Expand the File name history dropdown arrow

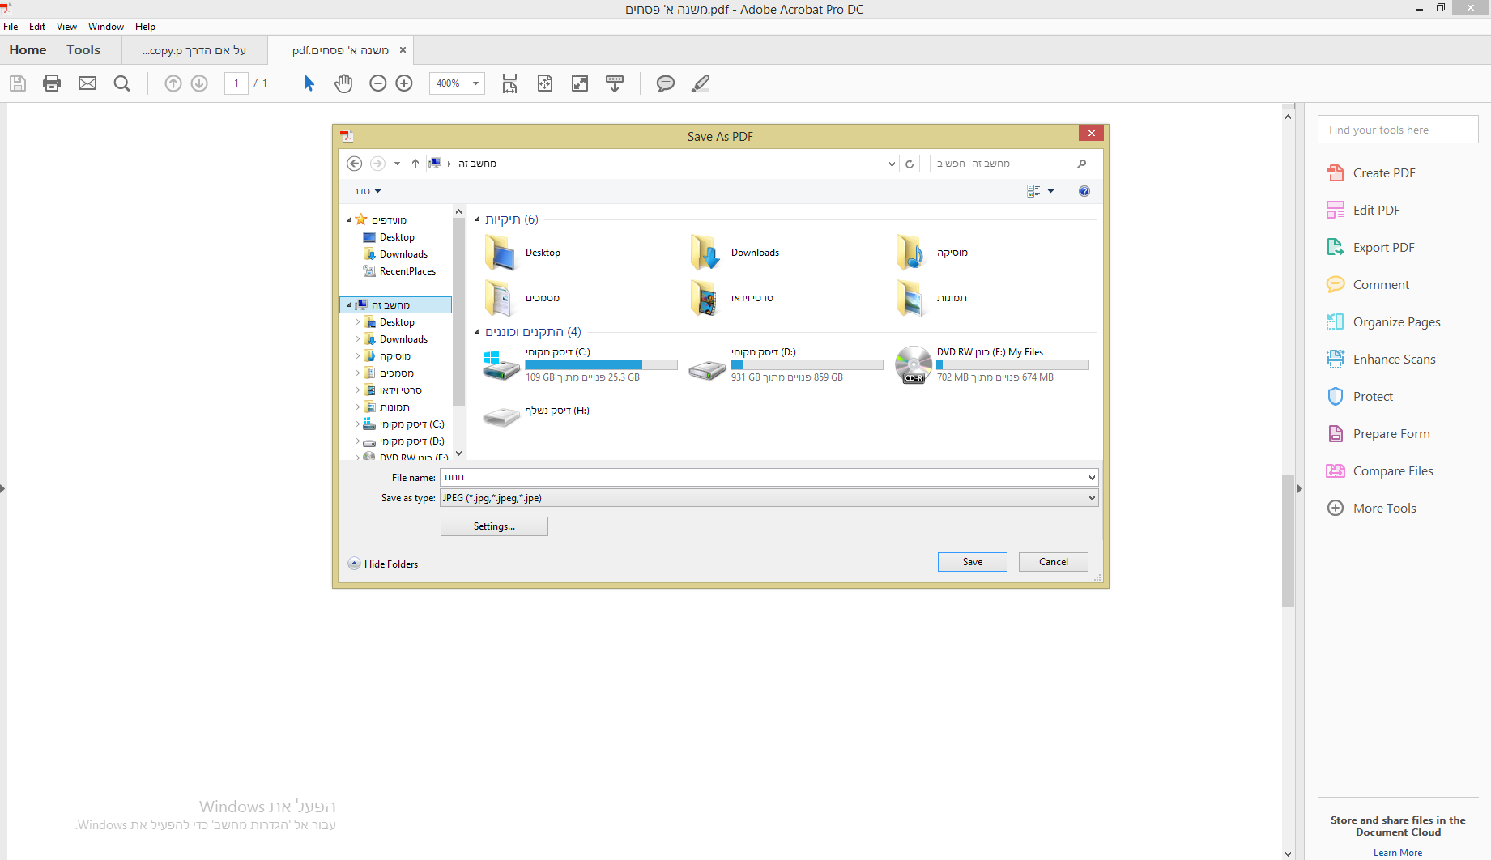tap(1092, 478)
